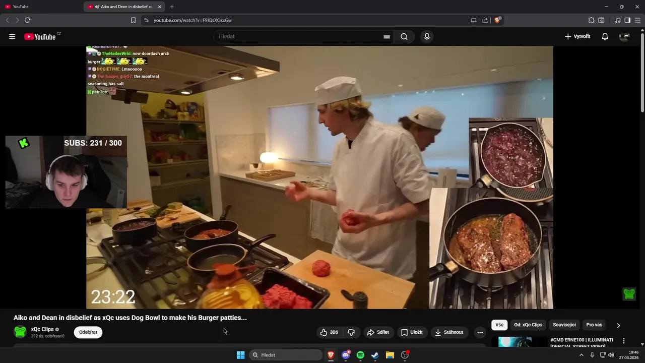Expand hidden system tray icons

coord(581,355)
